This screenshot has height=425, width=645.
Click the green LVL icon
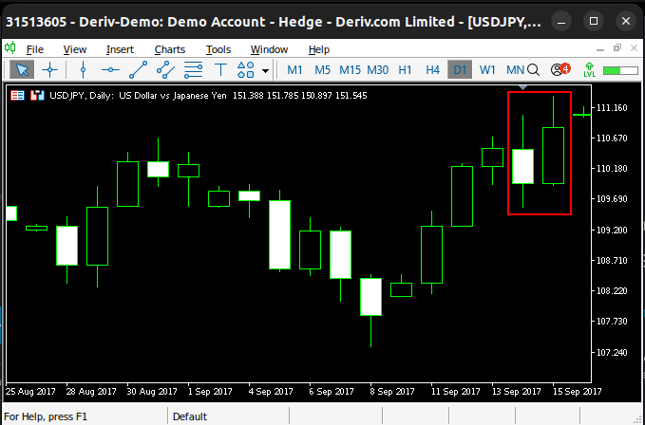click(589, 70)
